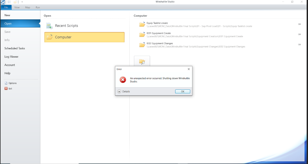
Task: Open the IE02 Equipment Changes folder name
Action: pos(160,43)
